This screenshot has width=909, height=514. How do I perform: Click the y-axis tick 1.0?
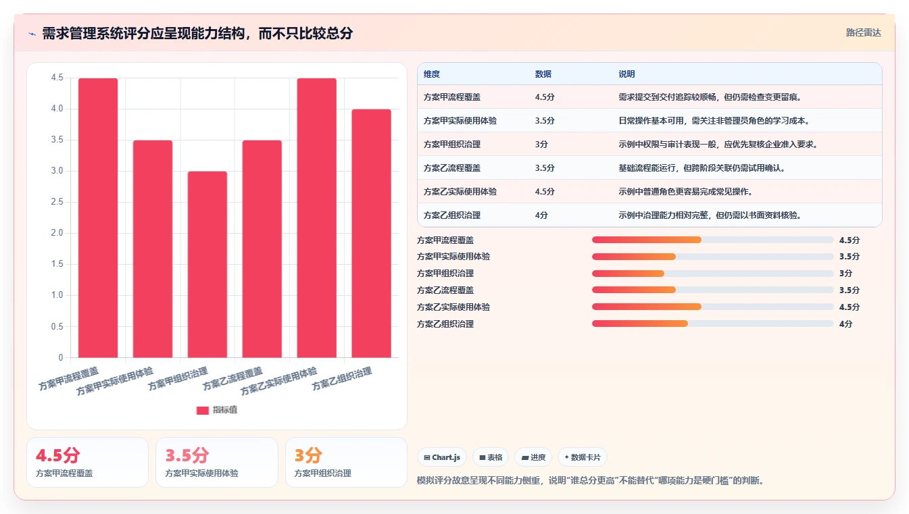coord(57,295)
